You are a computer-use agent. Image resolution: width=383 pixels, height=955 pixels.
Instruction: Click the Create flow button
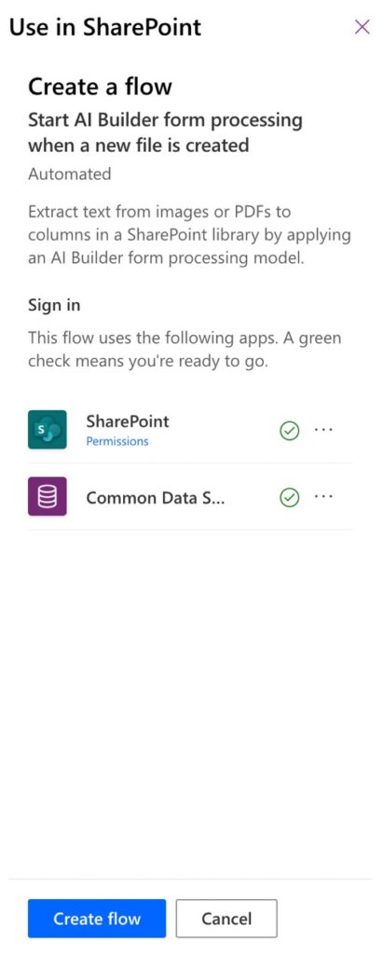pos(97,919)
